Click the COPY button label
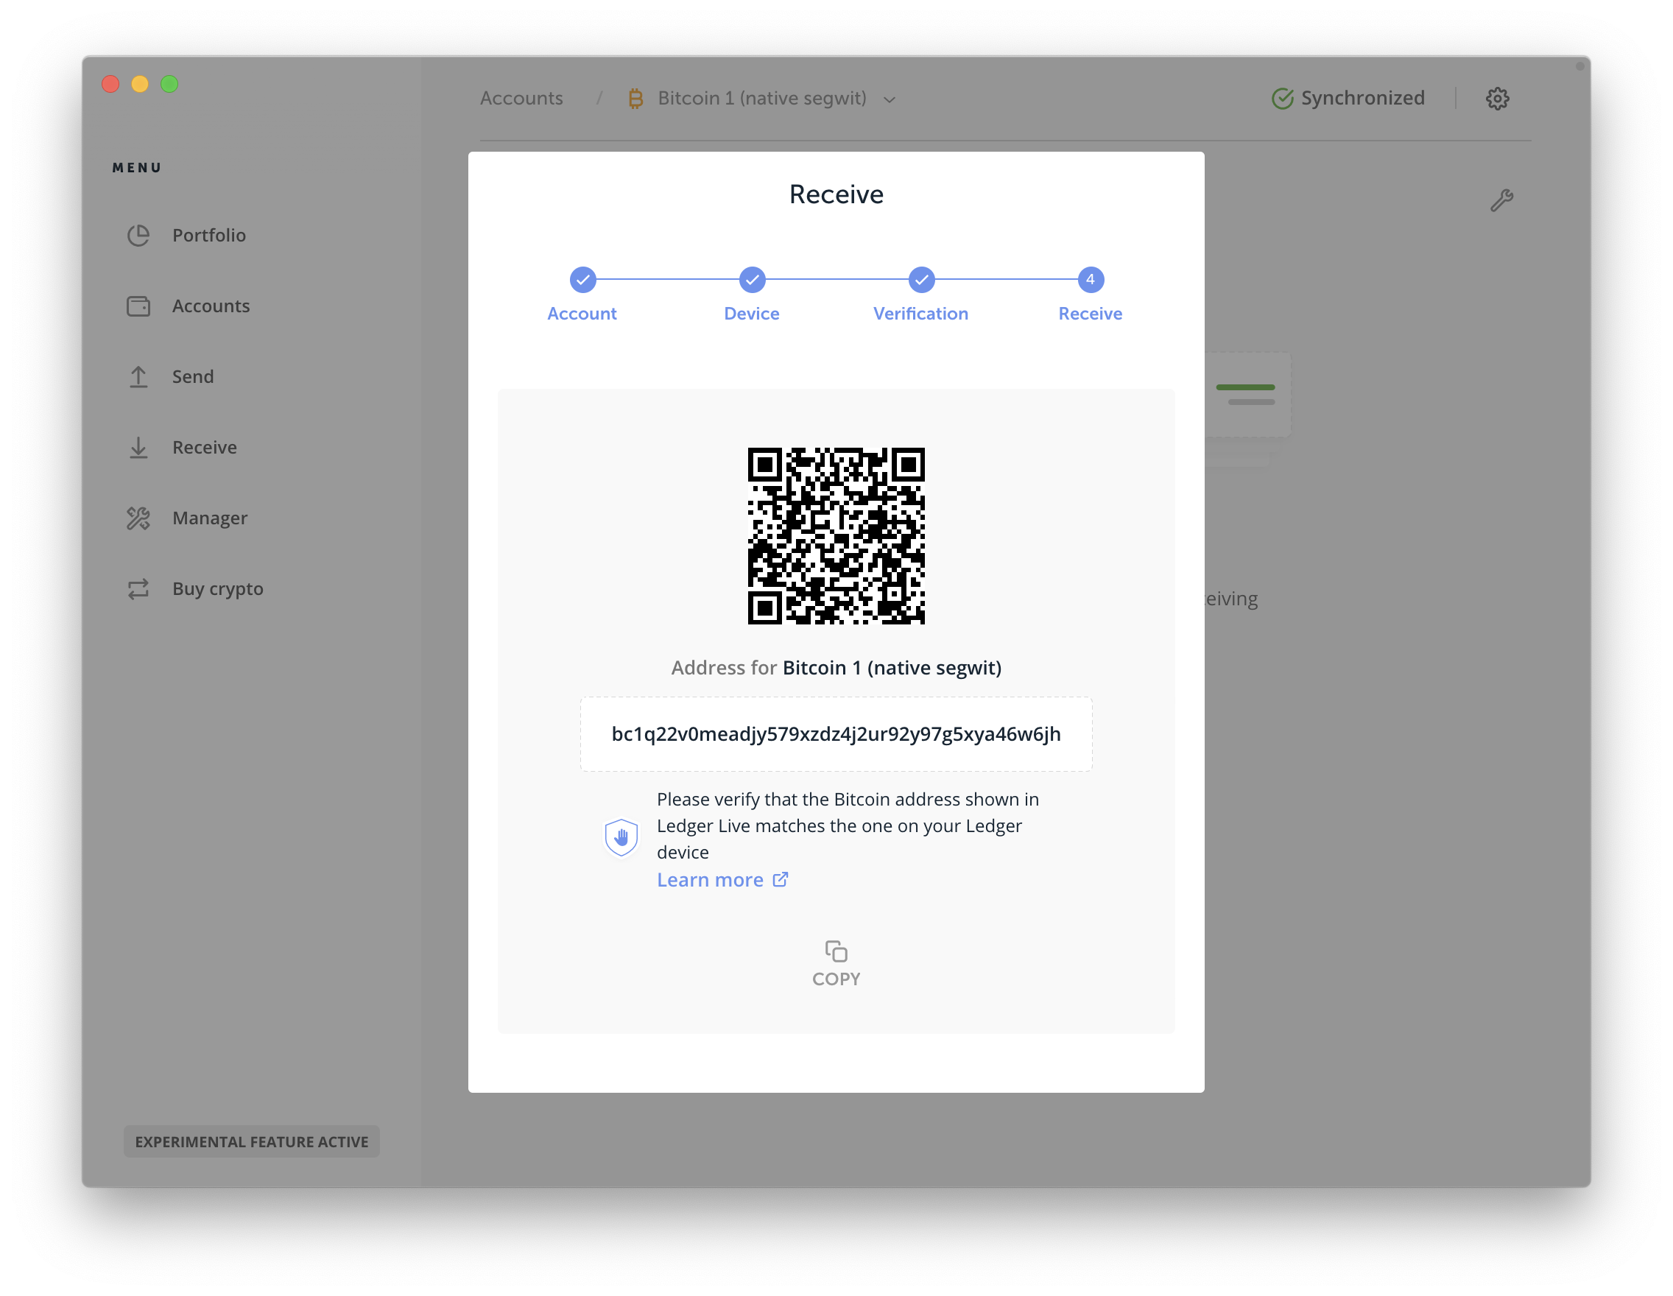This screenshot has height=1296, width=1673. pos(836,979)
